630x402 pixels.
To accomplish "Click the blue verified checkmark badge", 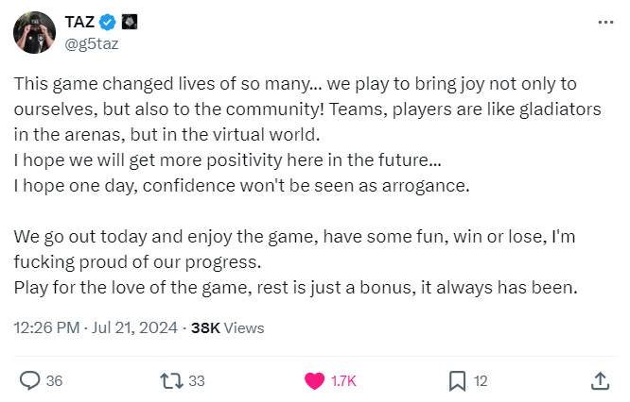I will (x=108, y=22).
